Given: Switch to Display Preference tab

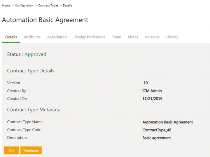Looking at the screenshot, I should [89, 37].
